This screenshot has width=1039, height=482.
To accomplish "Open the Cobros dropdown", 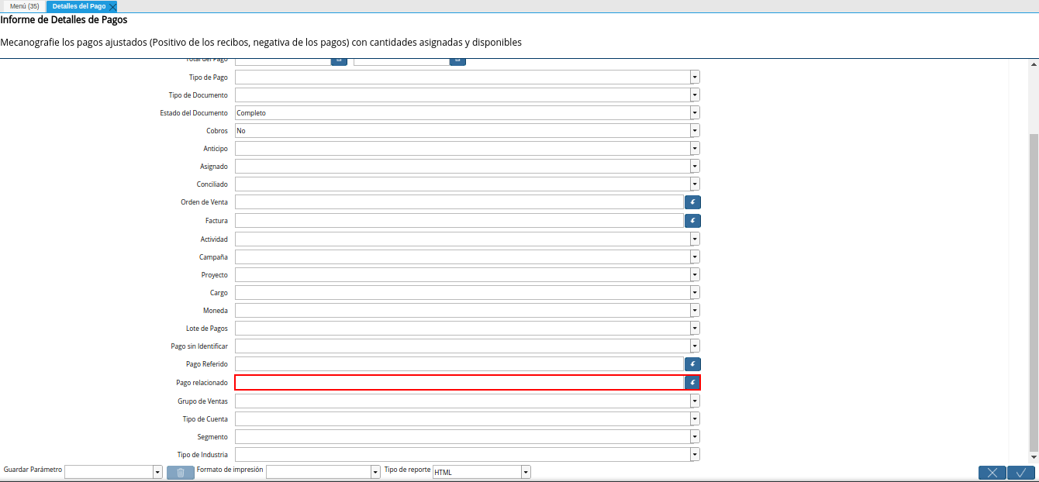I will click(x=695, y=131).
